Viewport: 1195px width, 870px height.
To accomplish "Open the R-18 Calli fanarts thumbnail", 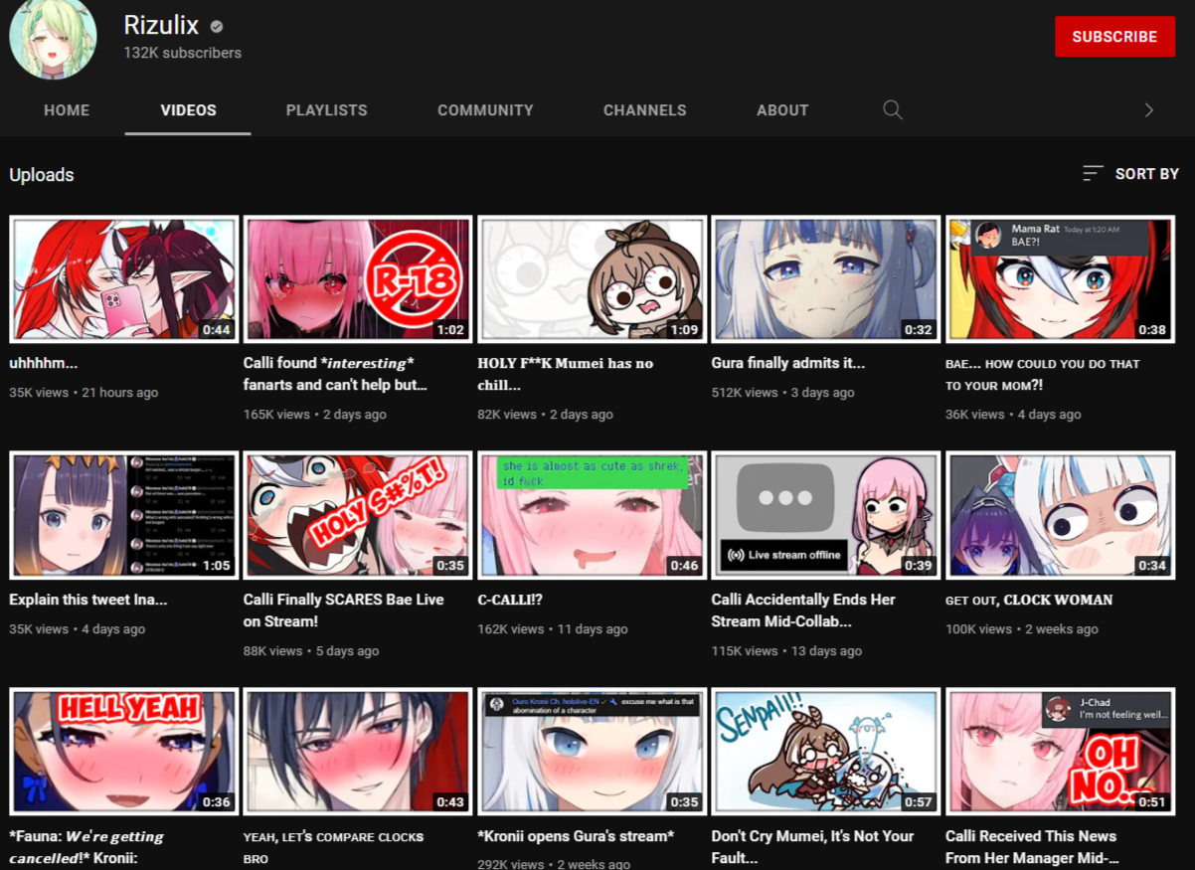I will [358, 278].
